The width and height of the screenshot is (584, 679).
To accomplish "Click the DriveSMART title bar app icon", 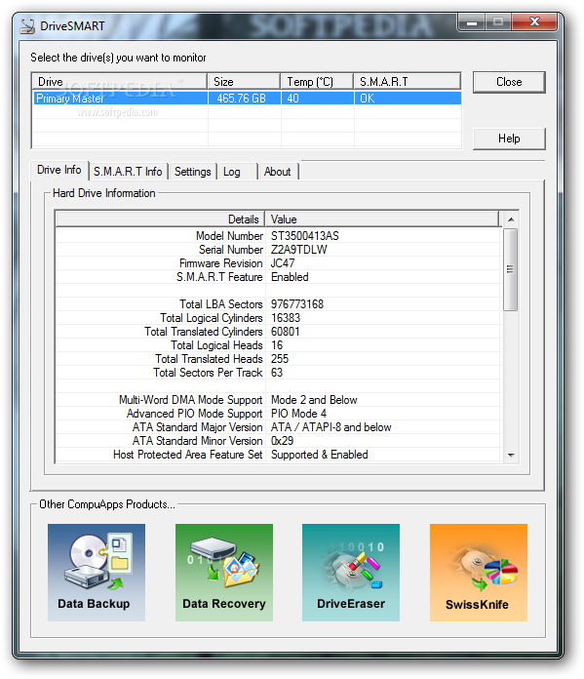I will [x=27, y=26].
